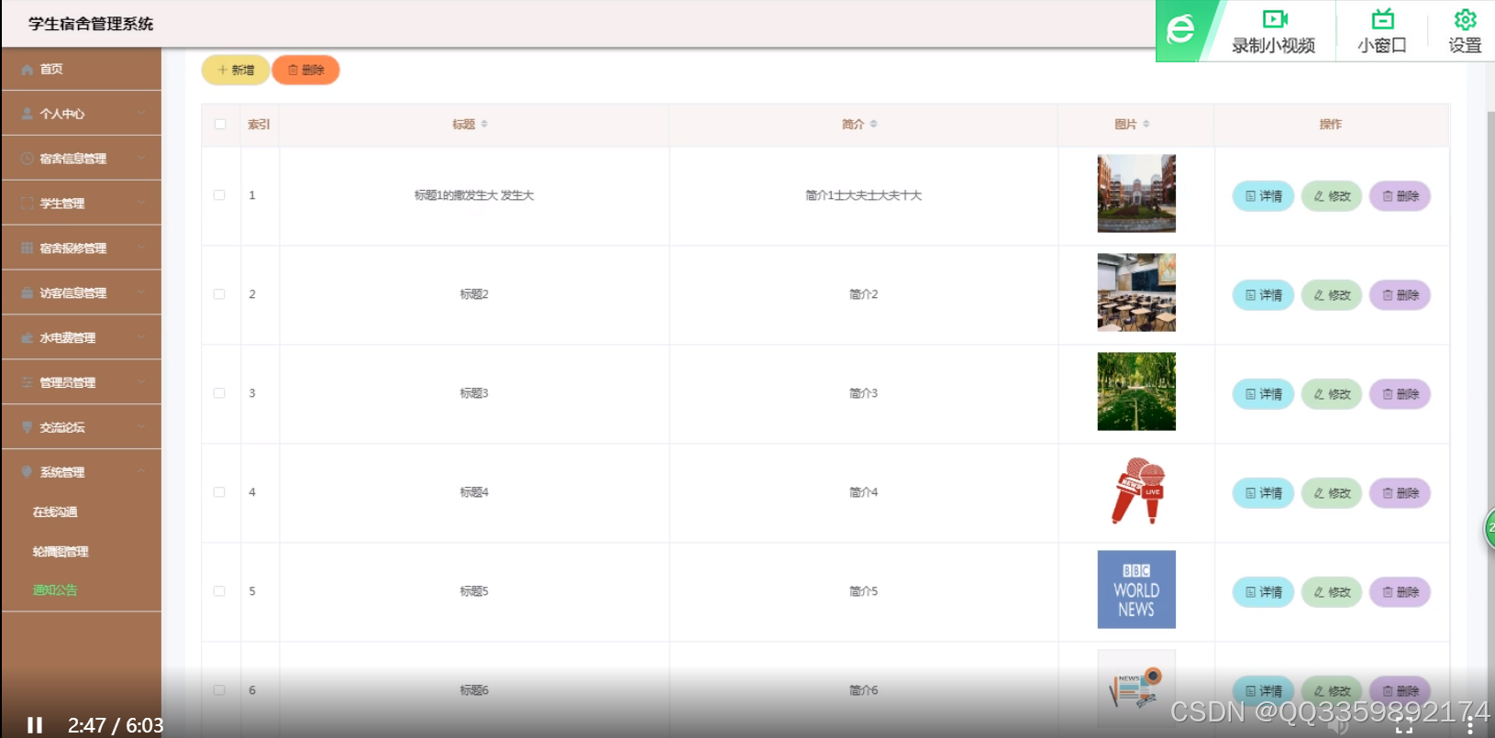Click 删除 for 标题2 row
Screen dimensions: 1495x738
(x=1401, y=295)
